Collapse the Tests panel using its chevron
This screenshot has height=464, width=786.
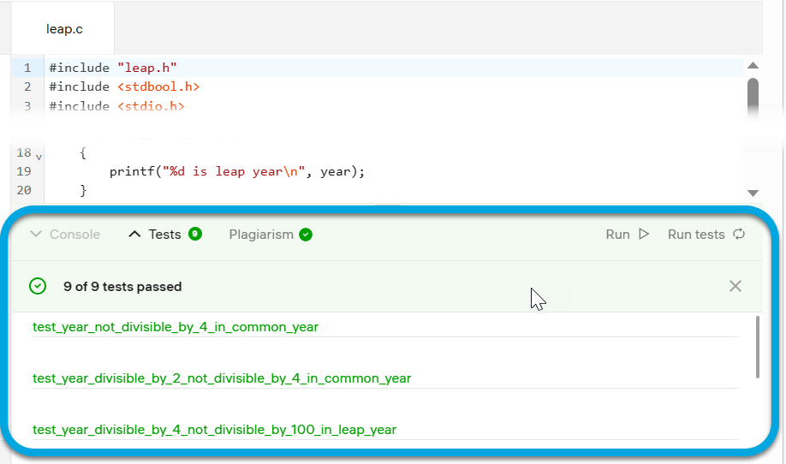click(134, 235)
